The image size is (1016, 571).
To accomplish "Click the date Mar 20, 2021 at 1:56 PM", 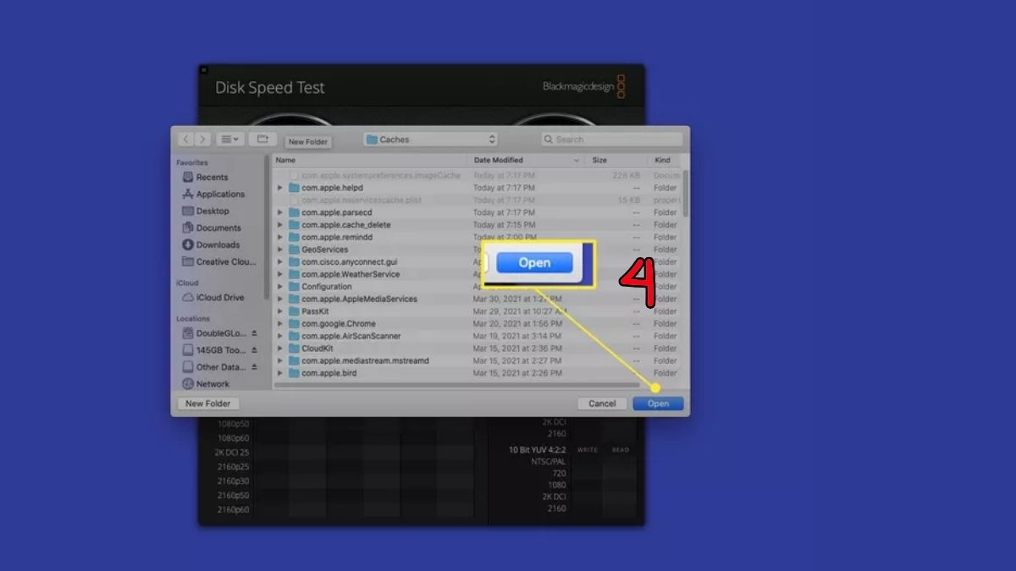I will pyautogui.click(x=516, y=324).
